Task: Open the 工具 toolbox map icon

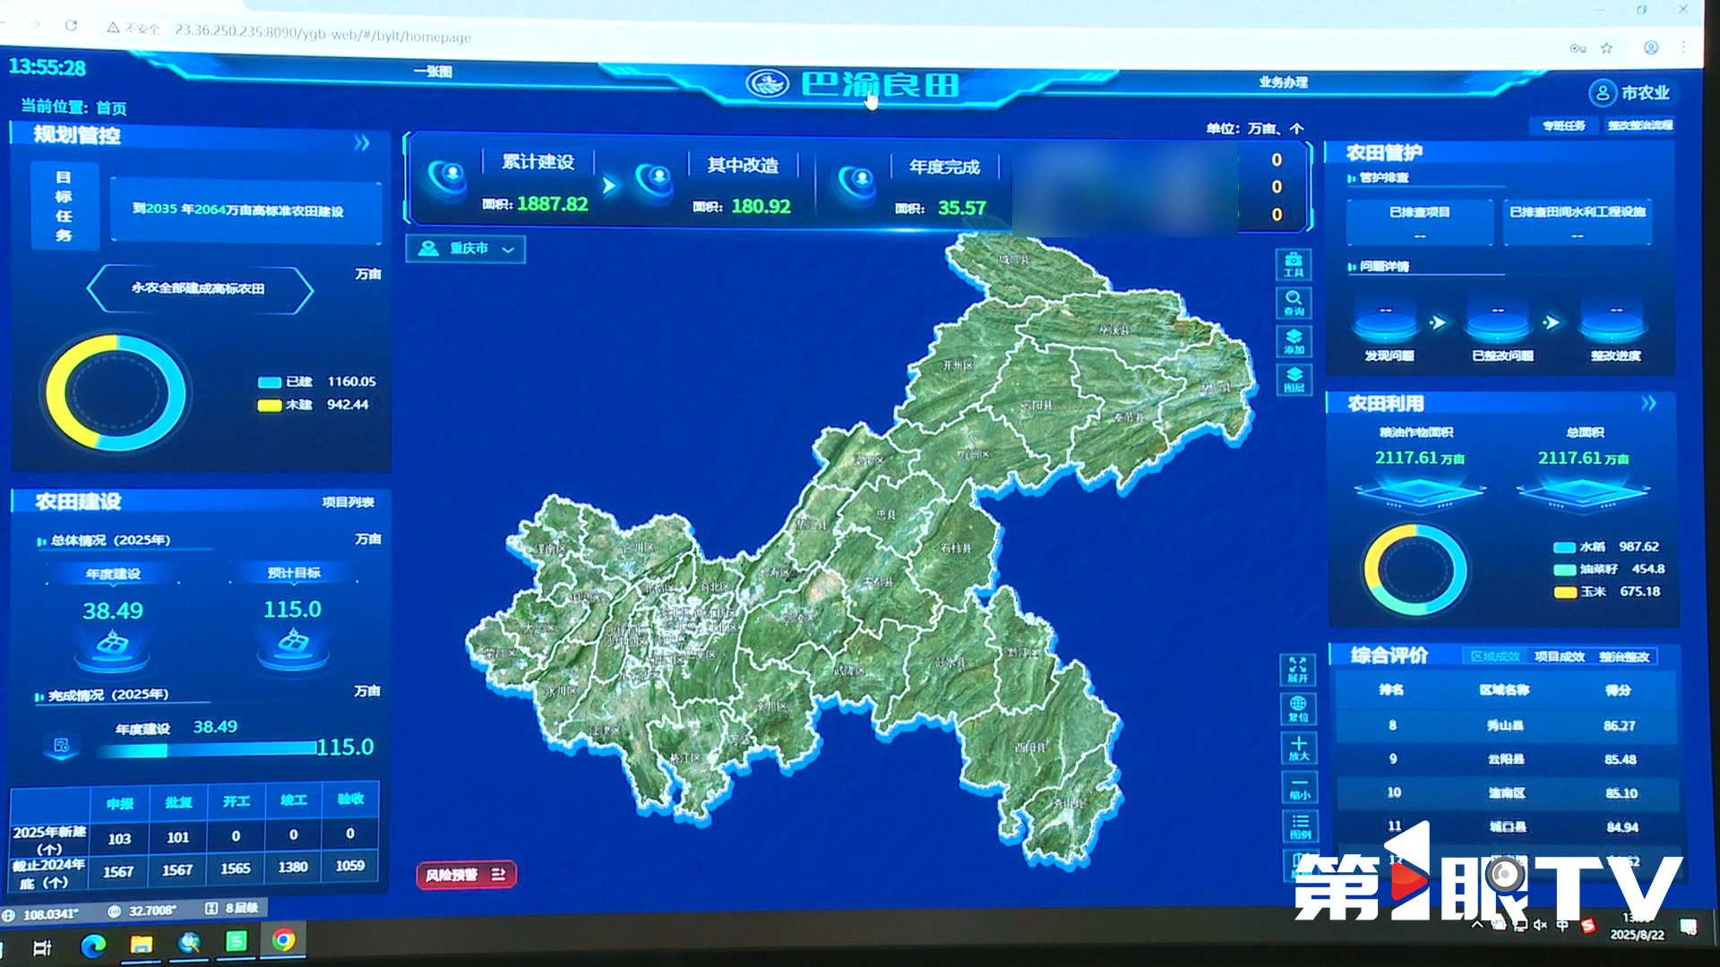Action: (x=1293, y=264)
